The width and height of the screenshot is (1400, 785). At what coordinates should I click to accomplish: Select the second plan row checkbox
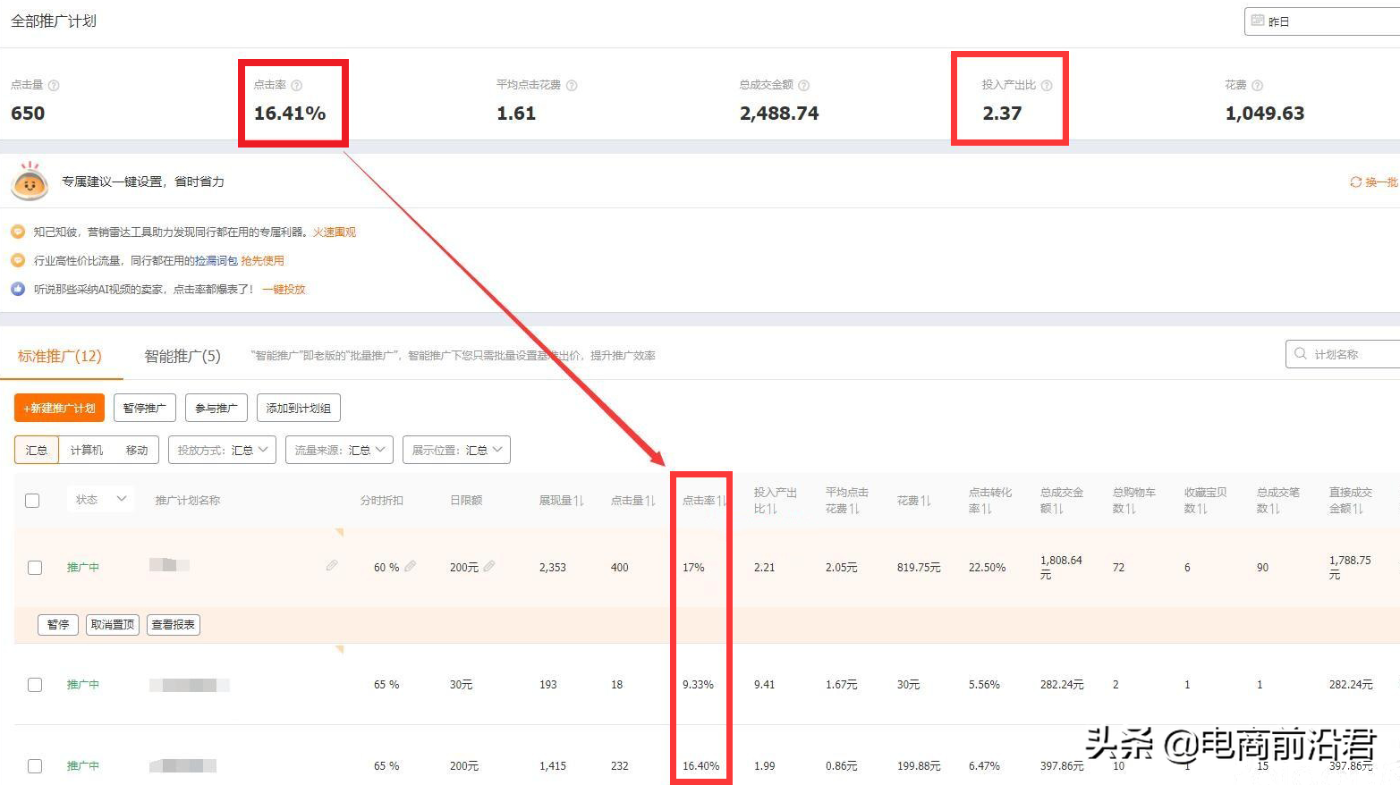tap(35, 685)
